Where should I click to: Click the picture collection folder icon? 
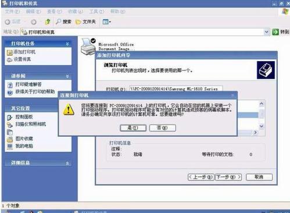[x=10, y=139]
